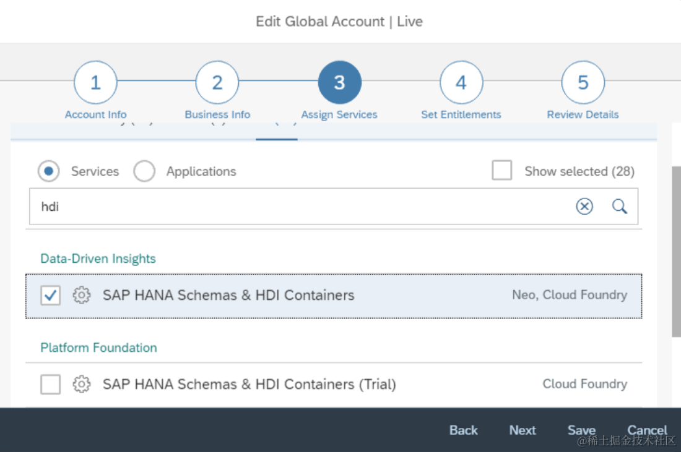Go to step 1 Account Info circle
The image size is (681, 452).
[x=95, y=83]
